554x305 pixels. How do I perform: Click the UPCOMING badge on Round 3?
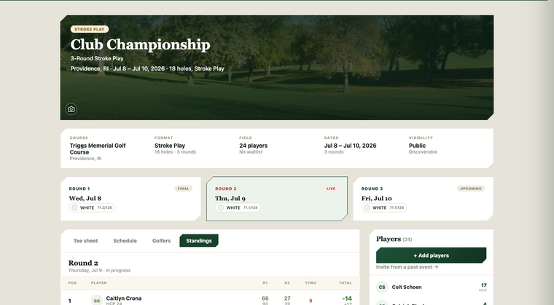(471, 189)
